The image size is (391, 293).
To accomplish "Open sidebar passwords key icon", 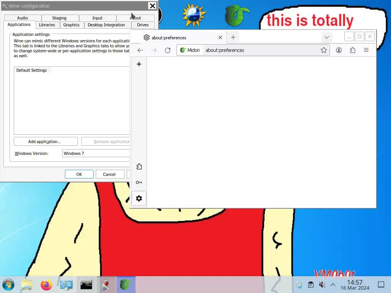I will 139,182.
